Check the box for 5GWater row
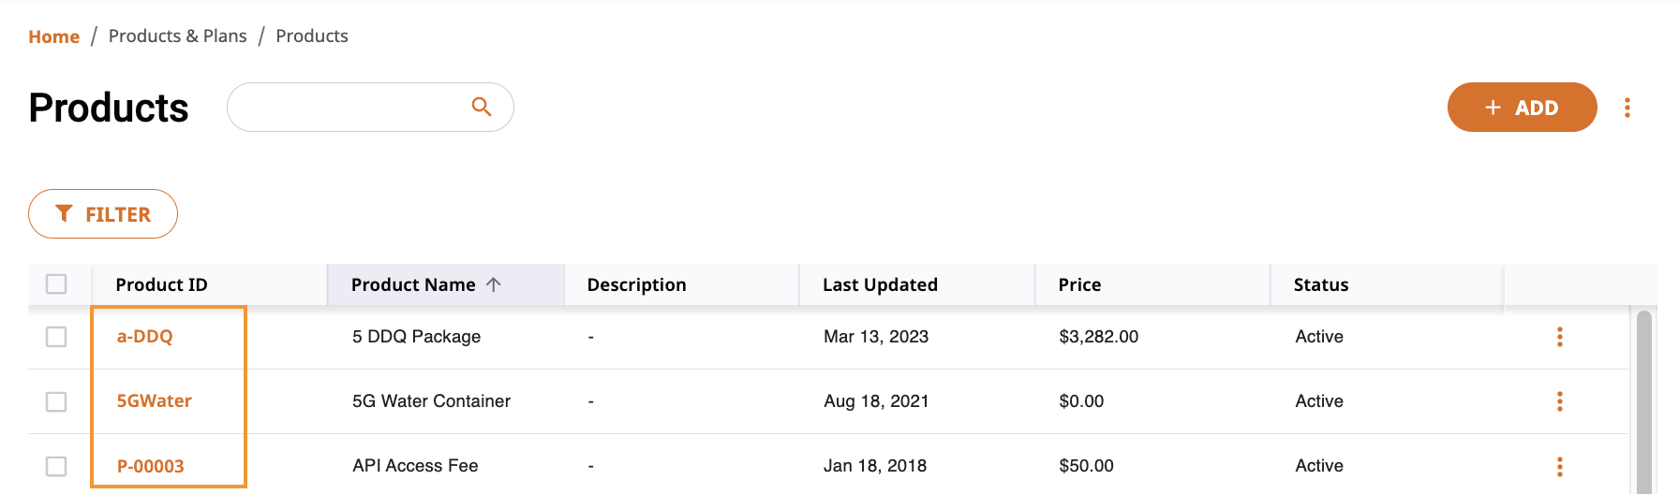 tap(56, 401)
